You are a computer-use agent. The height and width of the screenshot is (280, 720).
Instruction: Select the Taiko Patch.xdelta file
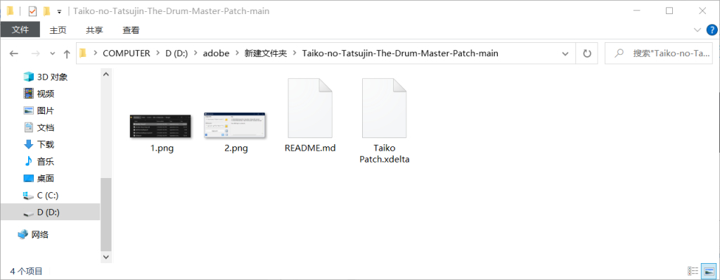384,120
